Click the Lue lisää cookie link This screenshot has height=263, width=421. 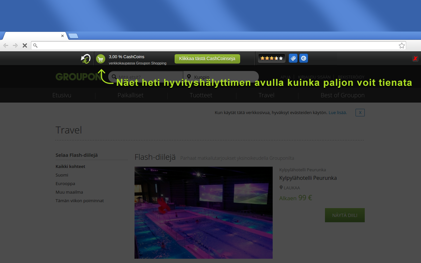[x=337, y=112]
